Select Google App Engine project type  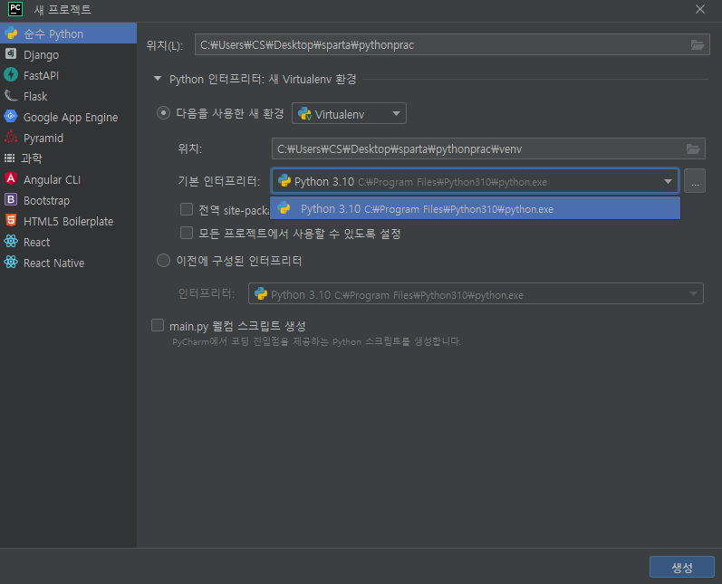[x=68, y=117]
